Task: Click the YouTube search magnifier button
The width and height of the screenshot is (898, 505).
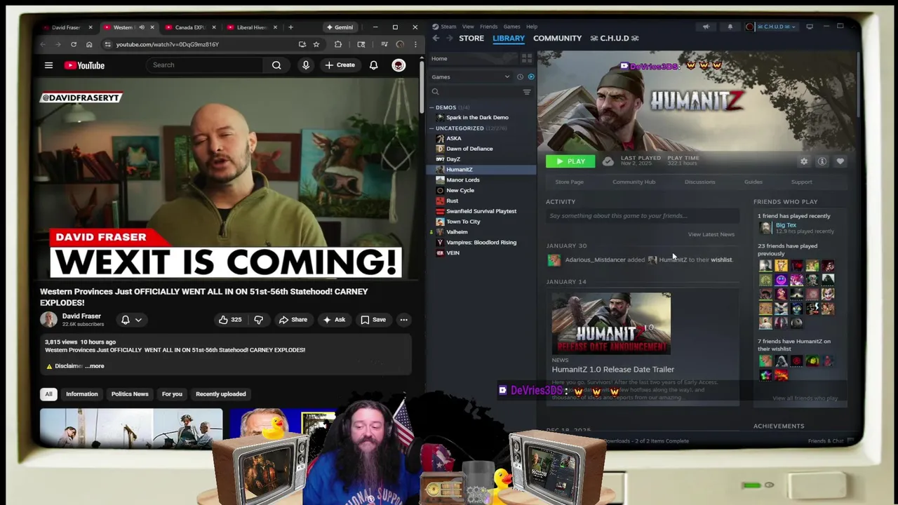Action: point(276,65)
